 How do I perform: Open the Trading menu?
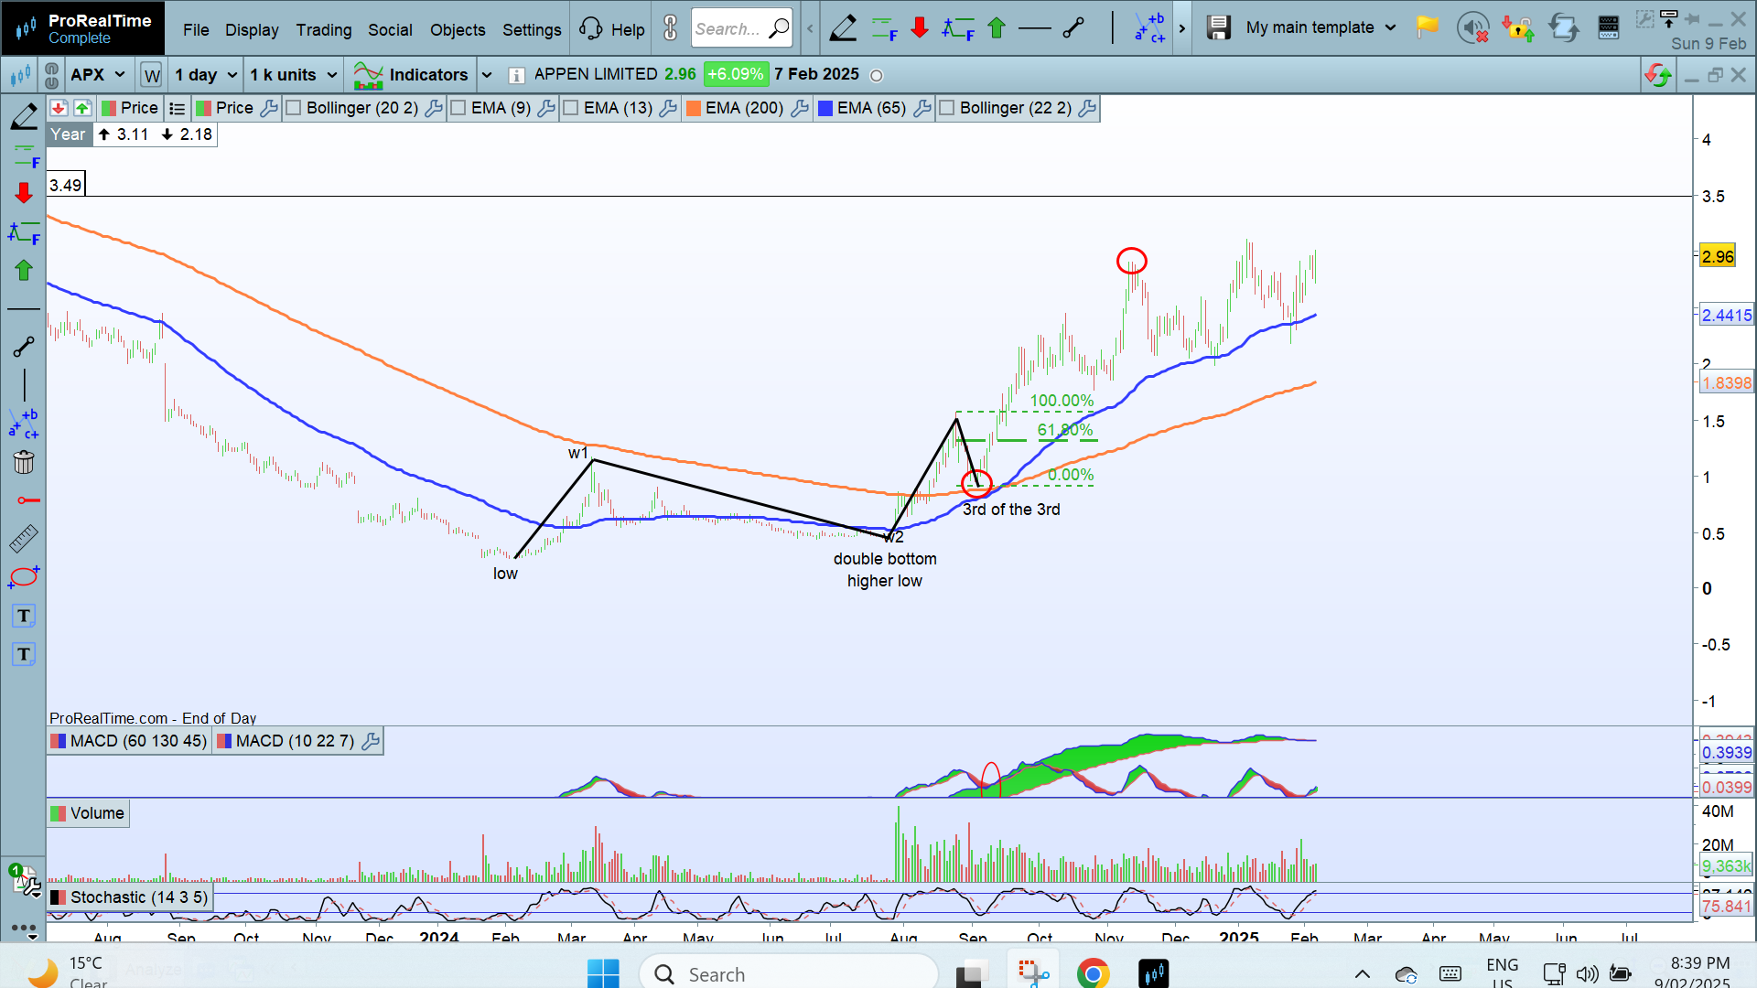pyautogui.click(x=324, y=29)
